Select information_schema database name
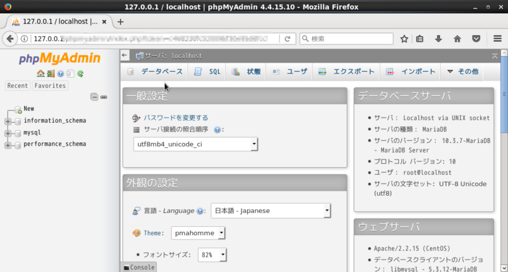 pos(55,121)
